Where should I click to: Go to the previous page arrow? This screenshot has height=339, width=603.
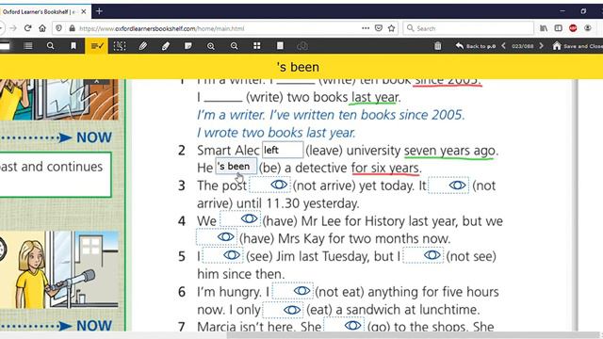[503, 46]
